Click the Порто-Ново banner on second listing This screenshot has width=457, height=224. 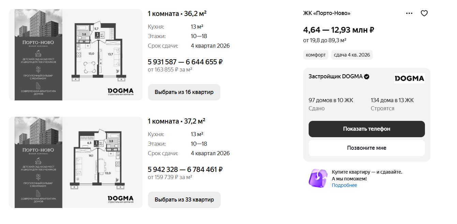38,162
